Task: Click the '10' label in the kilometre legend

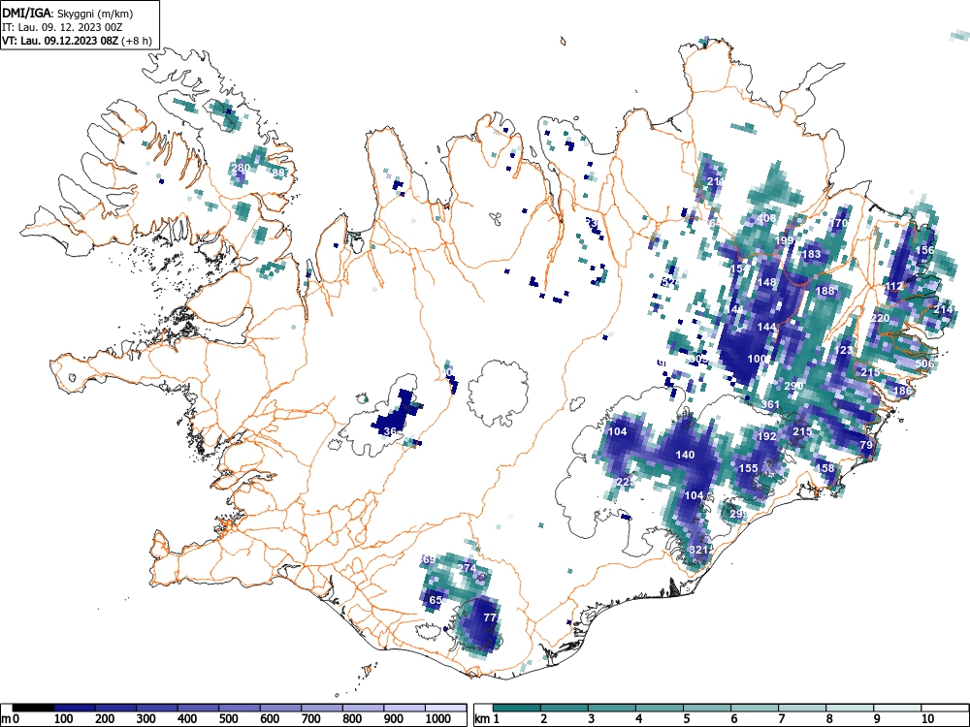Action: (x=926, y=719)
